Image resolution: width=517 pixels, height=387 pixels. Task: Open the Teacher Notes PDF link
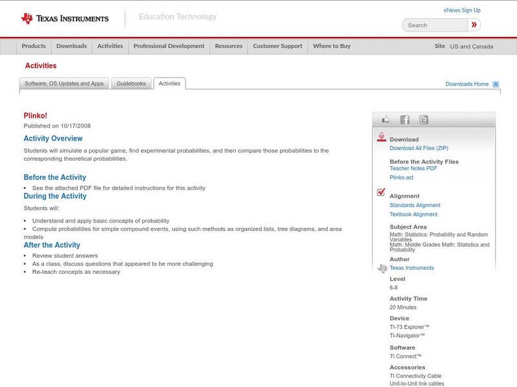tap(413, 168)
